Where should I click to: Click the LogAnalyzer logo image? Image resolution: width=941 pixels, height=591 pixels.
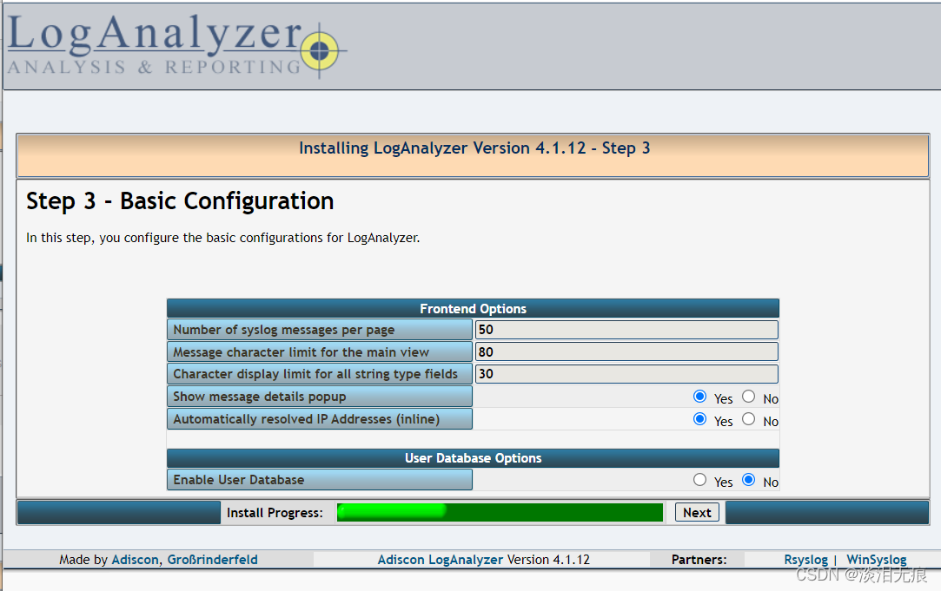[177, 45]
